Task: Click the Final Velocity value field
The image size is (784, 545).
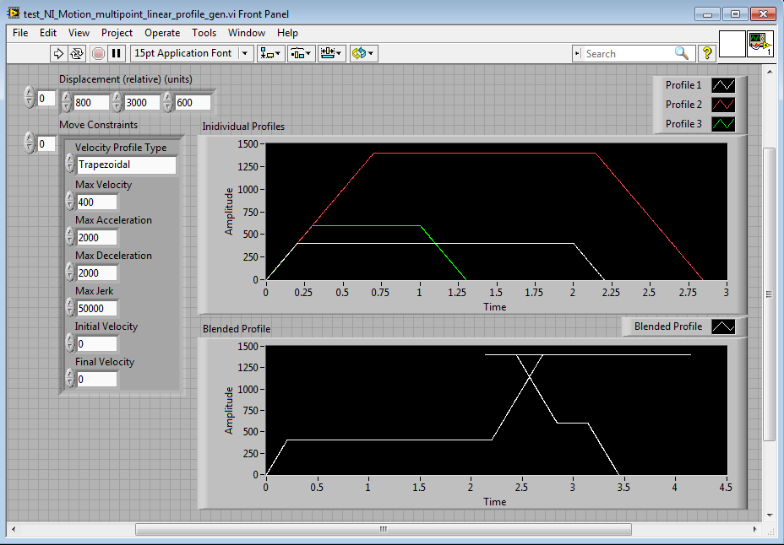Action: (97, 380)
